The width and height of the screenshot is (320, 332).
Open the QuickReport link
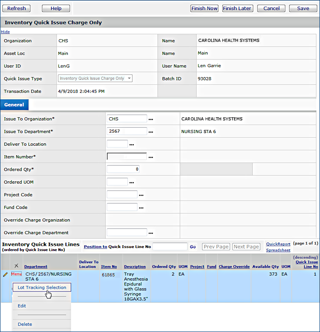pyautogui.click(x=278, y=244)
